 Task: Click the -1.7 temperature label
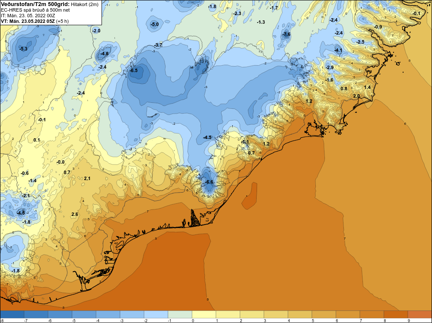pos(274,8)
